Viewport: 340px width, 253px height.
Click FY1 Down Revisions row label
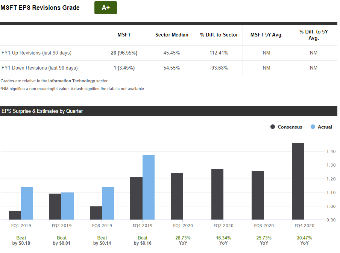[39, 68]
